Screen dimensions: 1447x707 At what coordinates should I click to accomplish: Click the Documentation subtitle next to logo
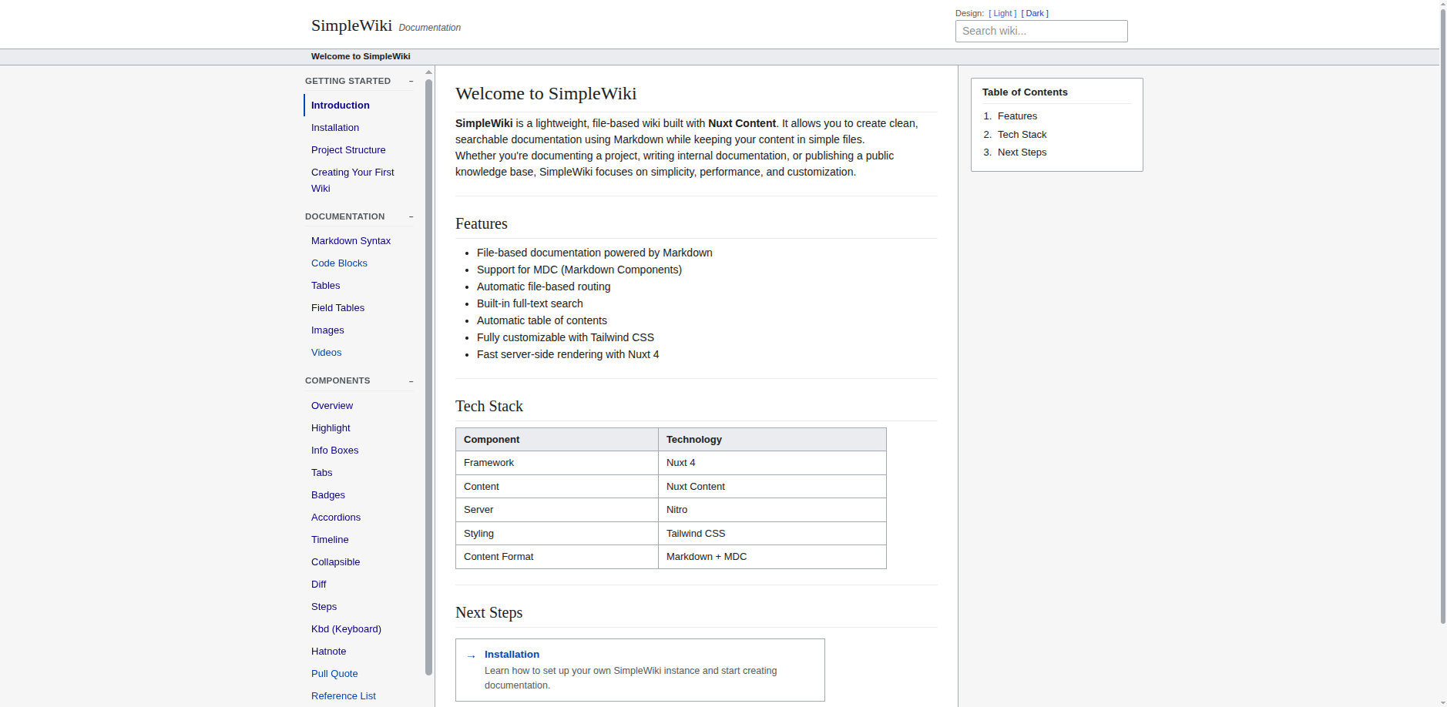tap(430, 28)
